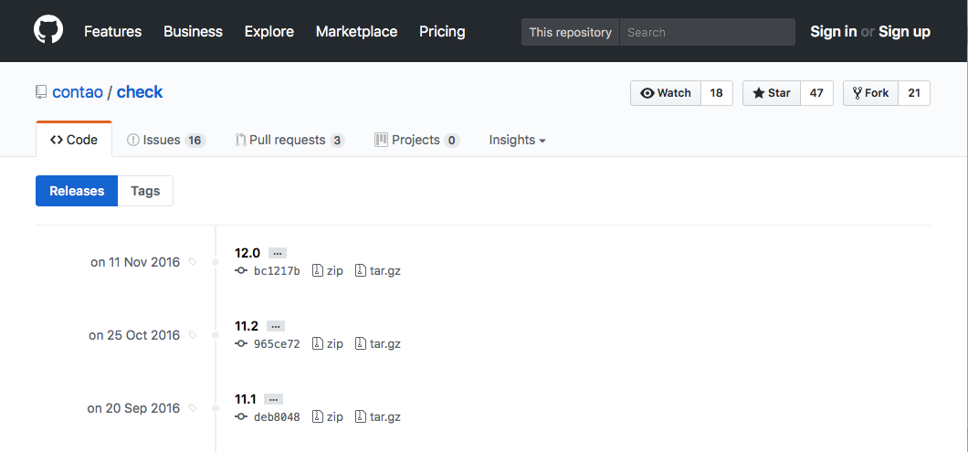This screenshot has width=968, height=452.
Task: Switch to the Tags view
Action: coord(146,191)
